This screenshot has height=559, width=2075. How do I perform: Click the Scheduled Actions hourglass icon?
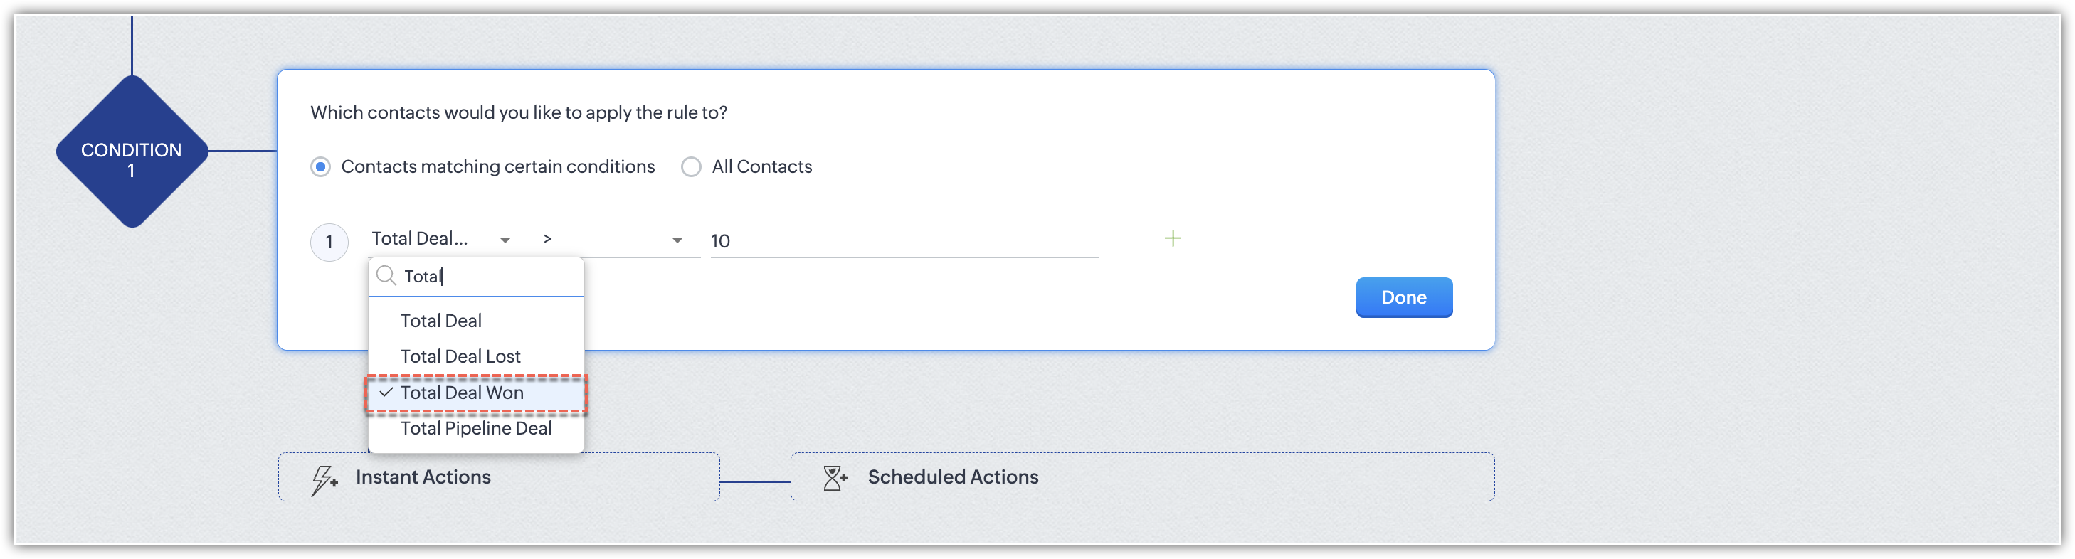tap(835, 478)
